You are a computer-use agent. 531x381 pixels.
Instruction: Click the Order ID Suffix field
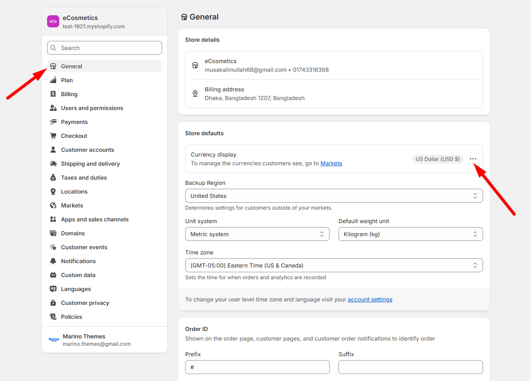click(410, 367)
